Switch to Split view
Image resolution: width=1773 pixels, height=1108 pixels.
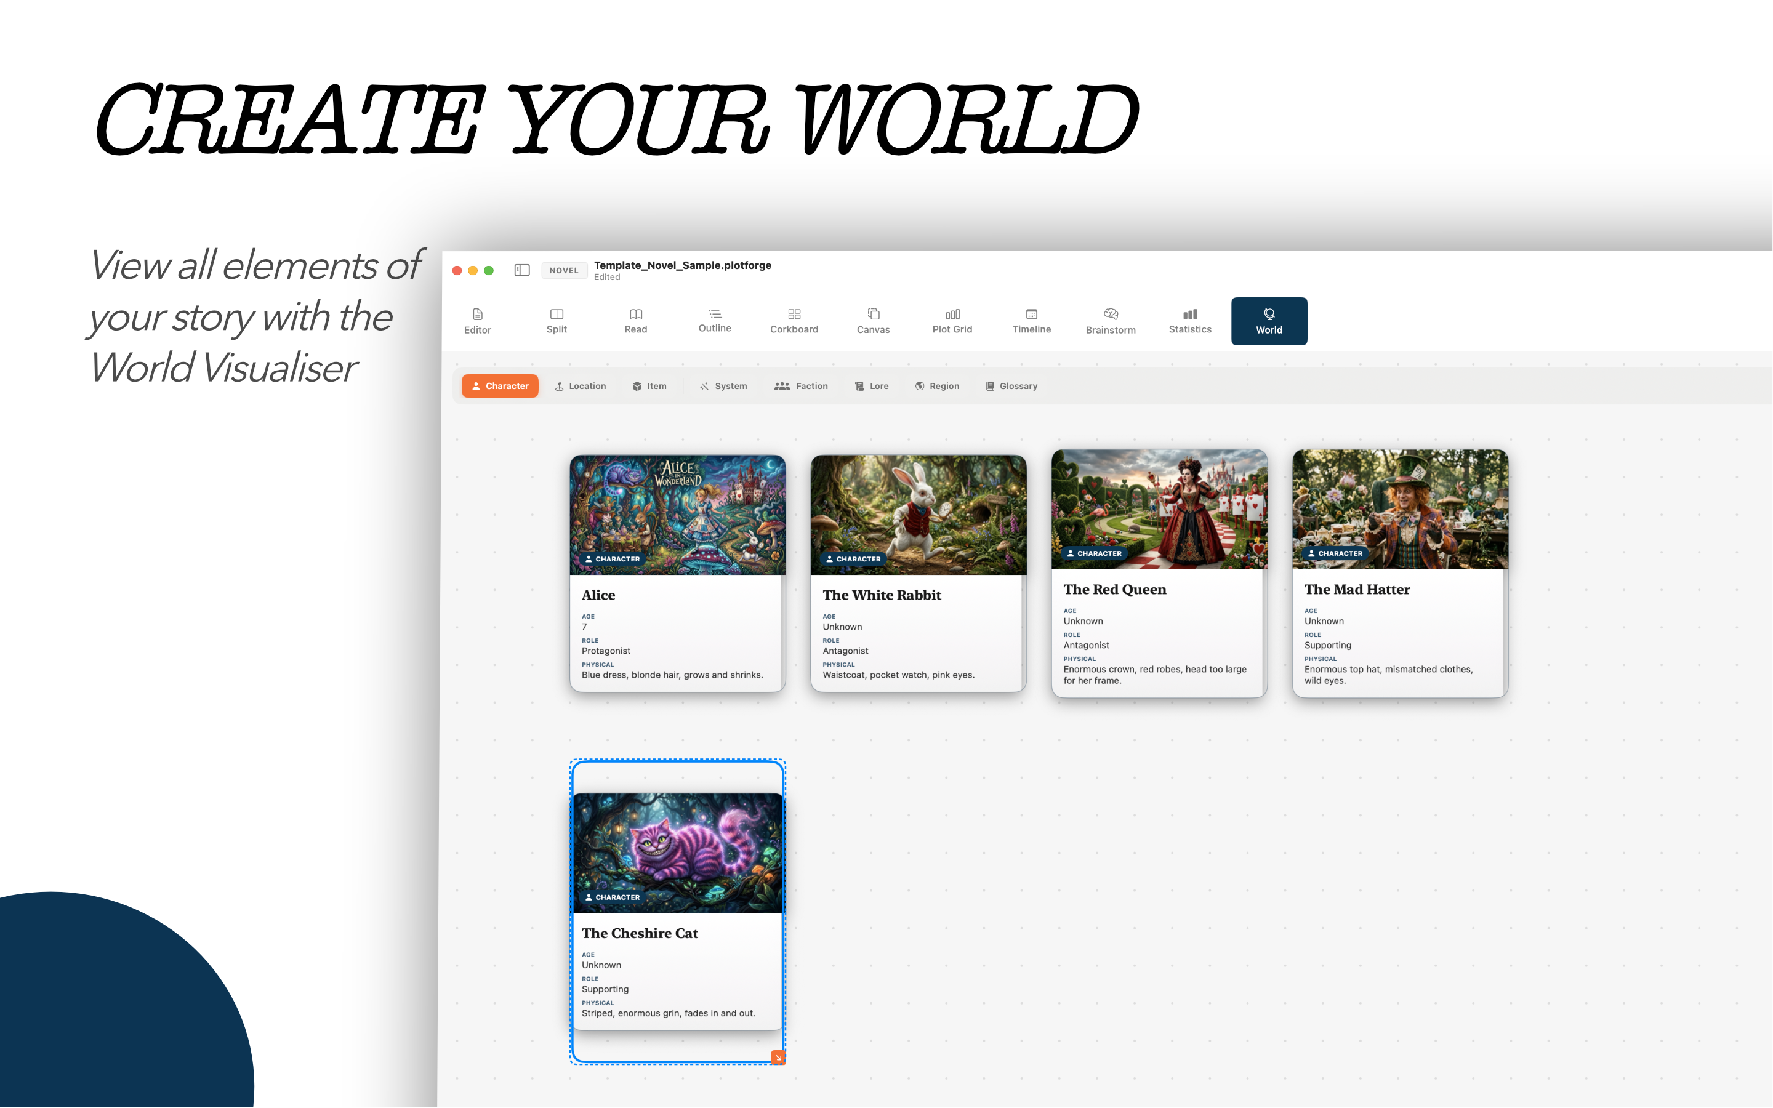point(557,321)
